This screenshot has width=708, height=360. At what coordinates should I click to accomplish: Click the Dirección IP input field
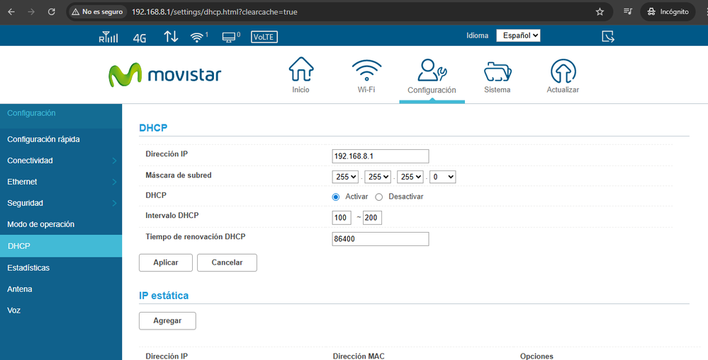pyautogui.click(x=380, y=156)
